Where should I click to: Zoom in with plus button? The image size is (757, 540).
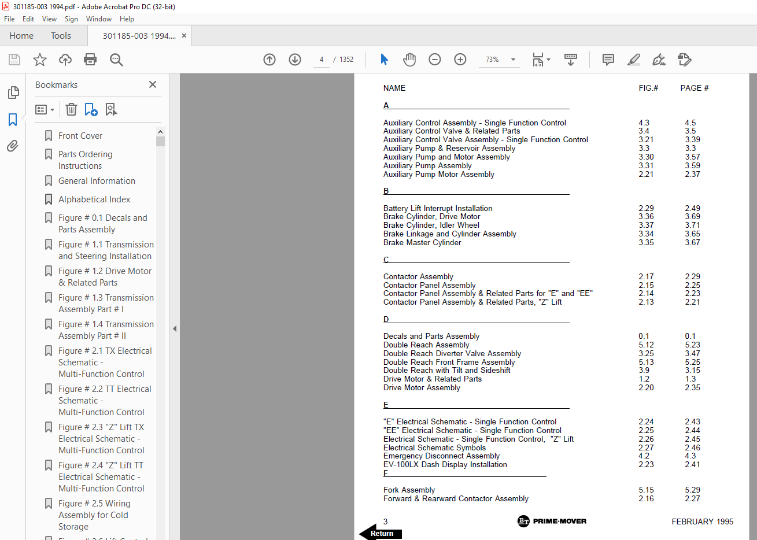coord(460,60)
